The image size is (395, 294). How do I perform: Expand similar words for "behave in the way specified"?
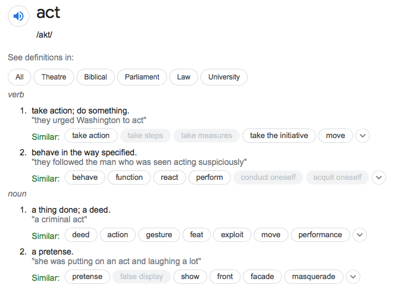(x=379, y=177)
